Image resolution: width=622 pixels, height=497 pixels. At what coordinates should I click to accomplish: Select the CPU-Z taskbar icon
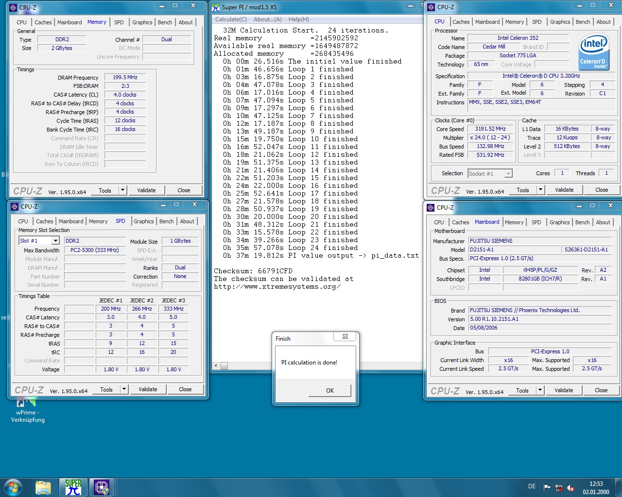coord(102,487)
